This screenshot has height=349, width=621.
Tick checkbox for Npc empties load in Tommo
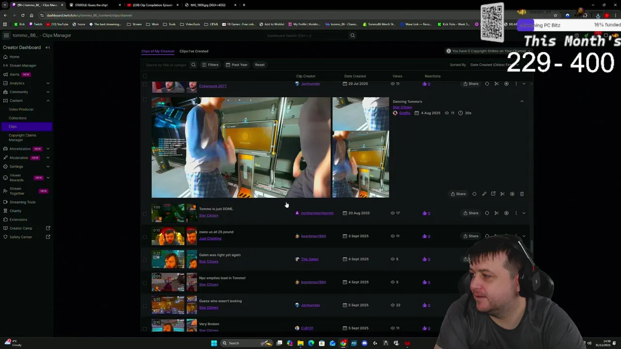[x=145, y=283]
